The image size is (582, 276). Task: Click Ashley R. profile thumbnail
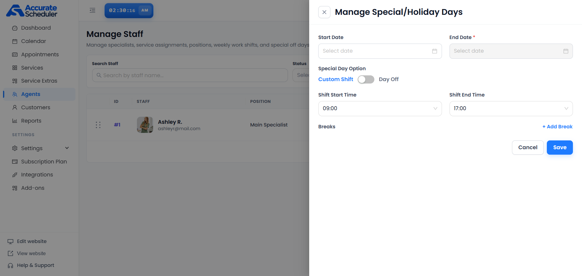click(145, 125)
